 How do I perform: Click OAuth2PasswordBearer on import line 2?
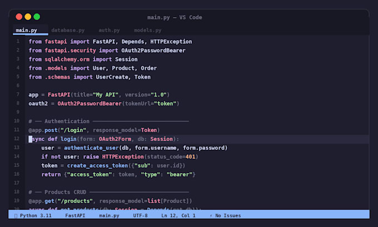click(x=153, y=51)
